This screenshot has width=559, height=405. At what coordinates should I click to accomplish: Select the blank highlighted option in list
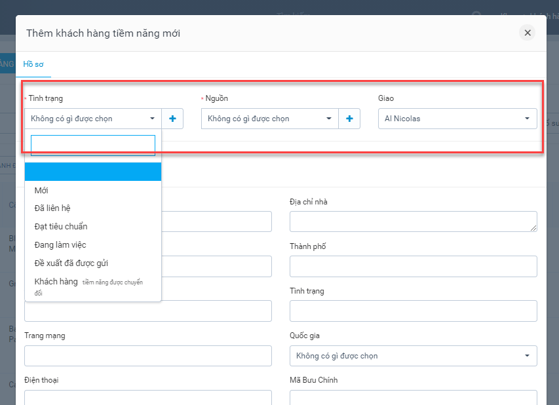(x=92, y=172)
